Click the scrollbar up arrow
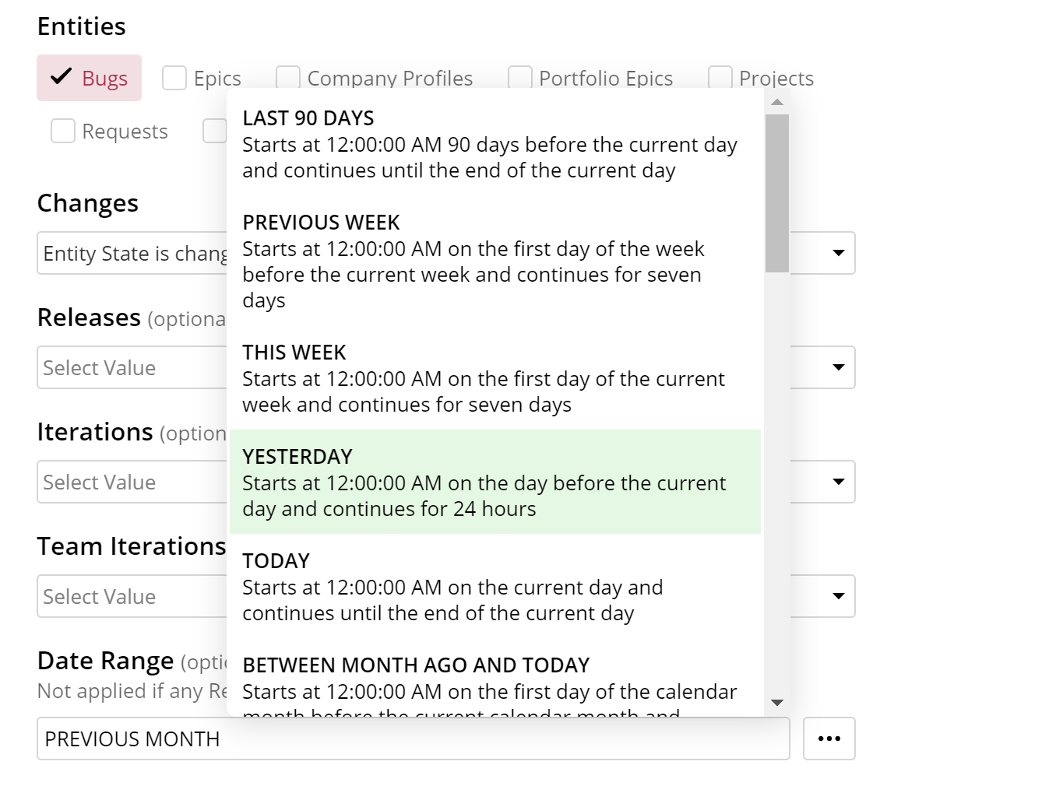The width and height of the screenshot is (1049, 786). (776, 102)
